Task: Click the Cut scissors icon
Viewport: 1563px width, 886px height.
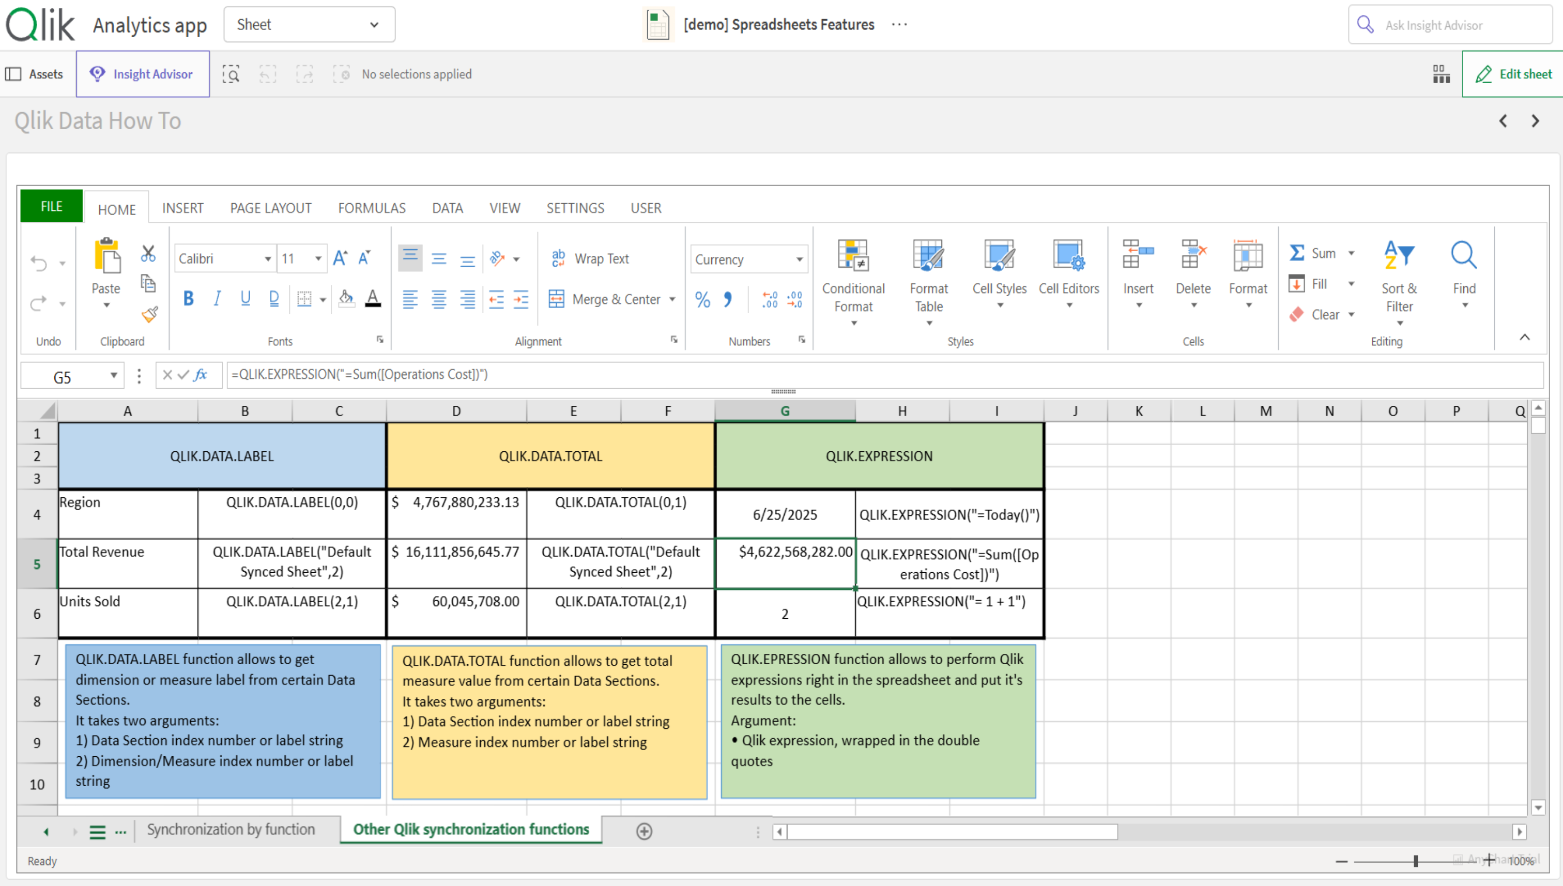Action: [148, 253]
